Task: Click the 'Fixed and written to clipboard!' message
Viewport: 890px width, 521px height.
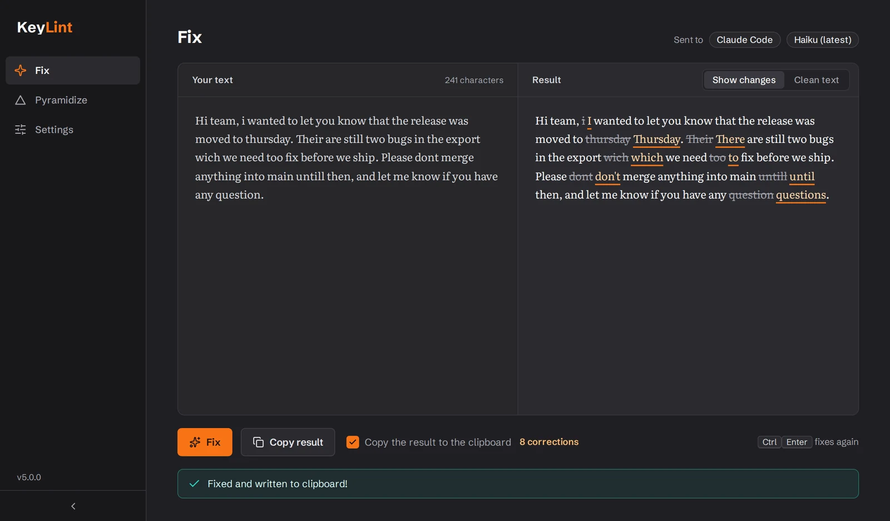Action: (x=278, y=484)
